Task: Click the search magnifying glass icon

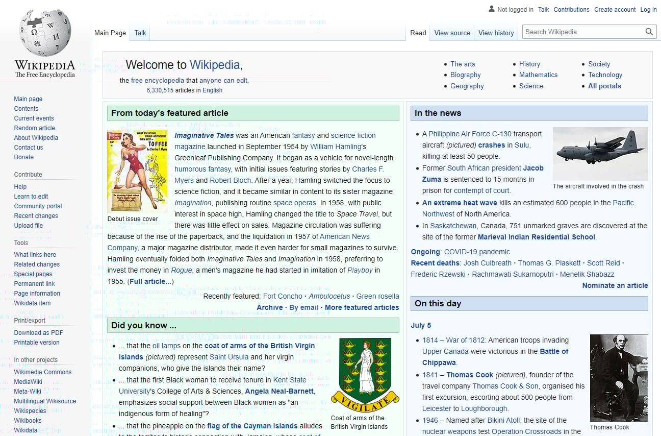Action: click(x=649, y=32)
